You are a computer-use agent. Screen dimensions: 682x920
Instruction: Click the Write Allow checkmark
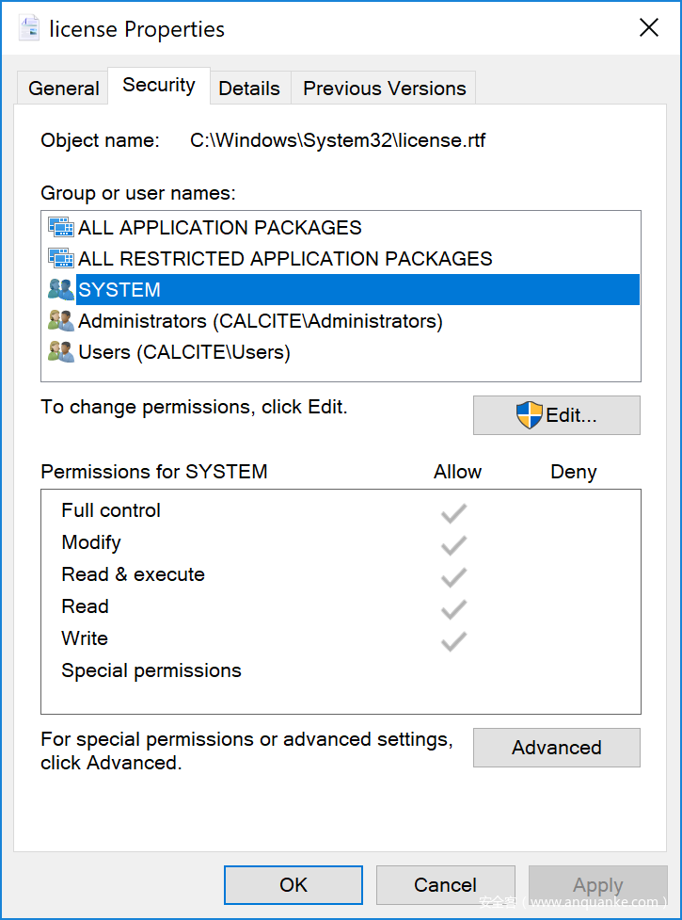[453, 641]
